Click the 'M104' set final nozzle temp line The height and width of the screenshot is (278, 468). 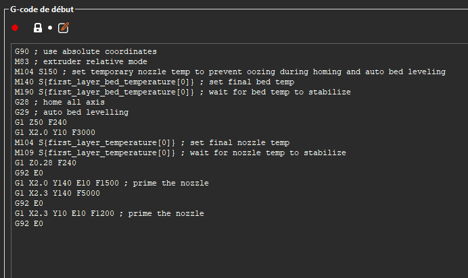pos(152,142)
